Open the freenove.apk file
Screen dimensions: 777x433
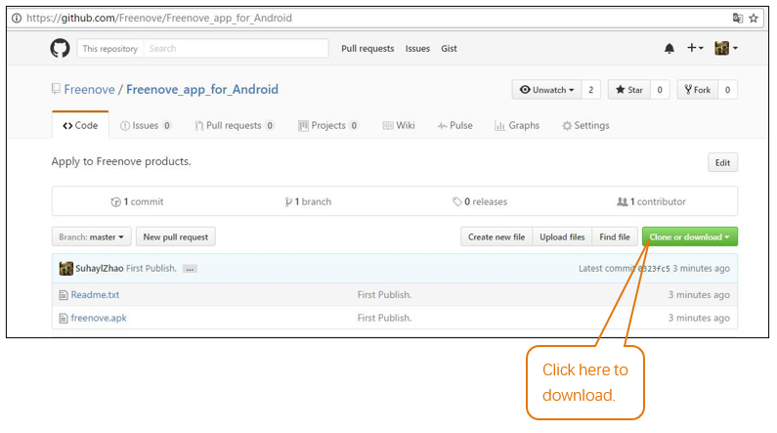99,318
